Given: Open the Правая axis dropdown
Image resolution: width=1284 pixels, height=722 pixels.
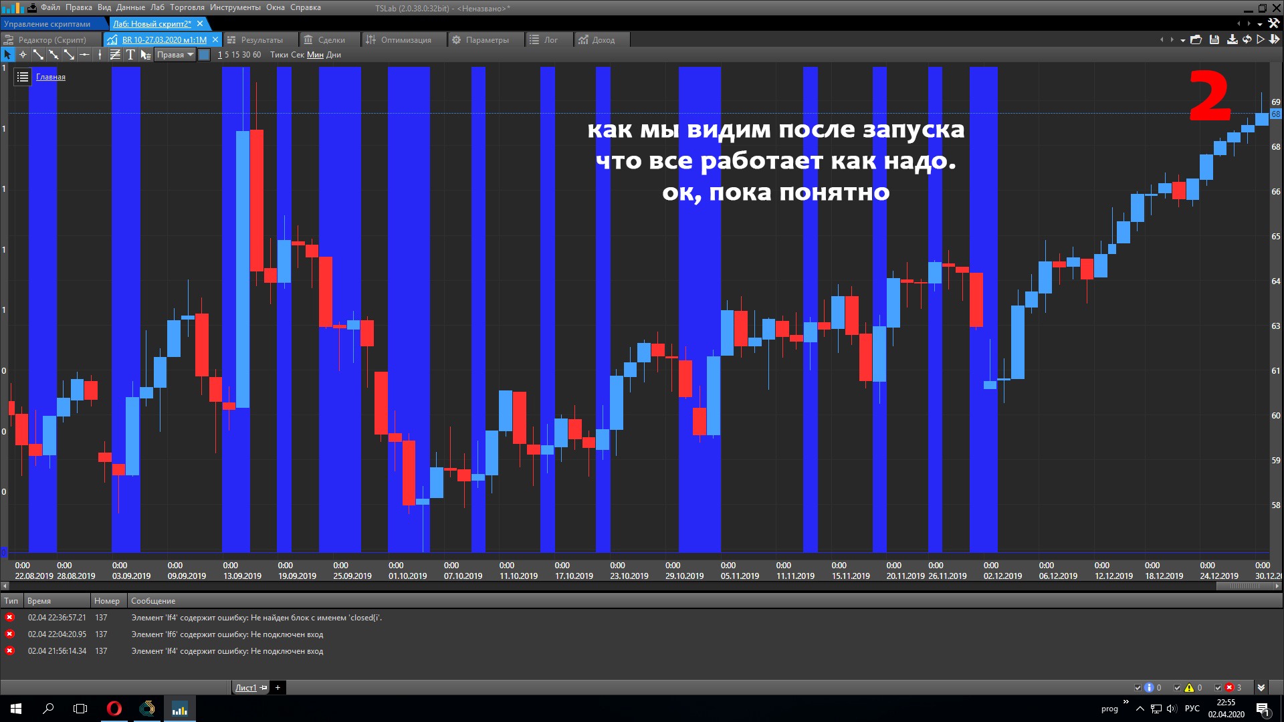Looking at the screenshot, I should tap(175, 55).
